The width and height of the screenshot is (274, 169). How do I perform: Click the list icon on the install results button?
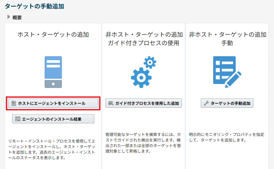18,119
